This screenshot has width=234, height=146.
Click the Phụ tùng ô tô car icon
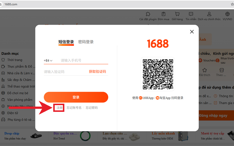point(3,119)
